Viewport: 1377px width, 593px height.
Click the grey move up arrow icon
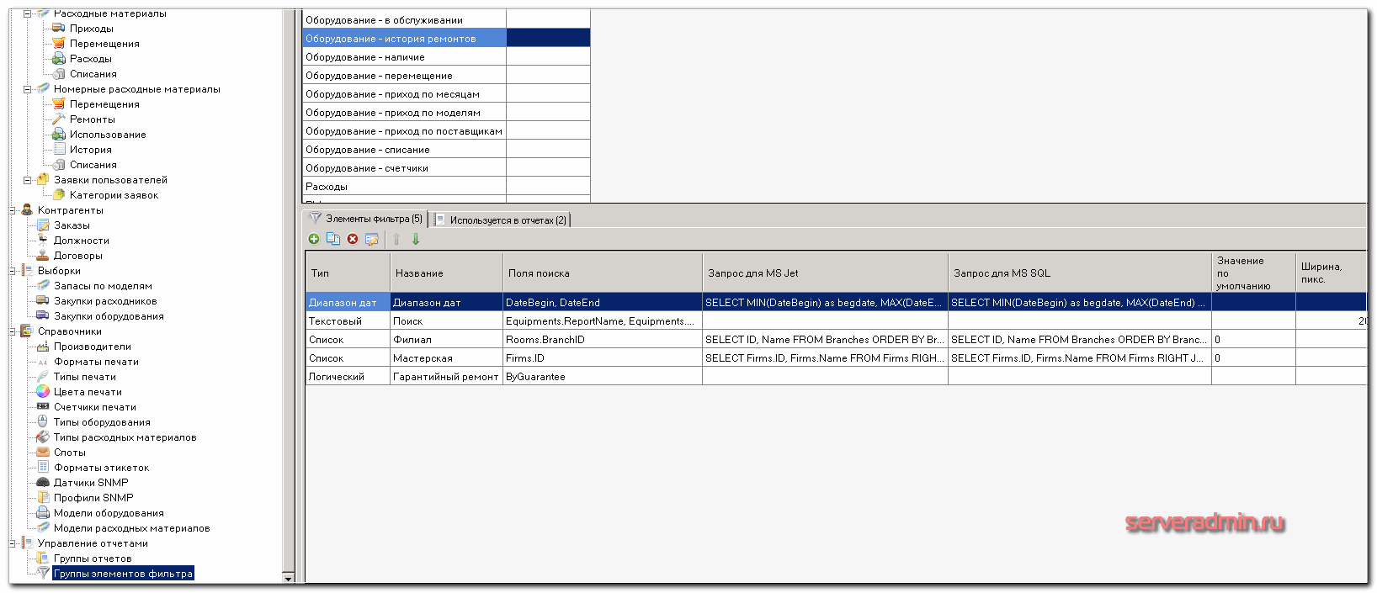(396, 239)
